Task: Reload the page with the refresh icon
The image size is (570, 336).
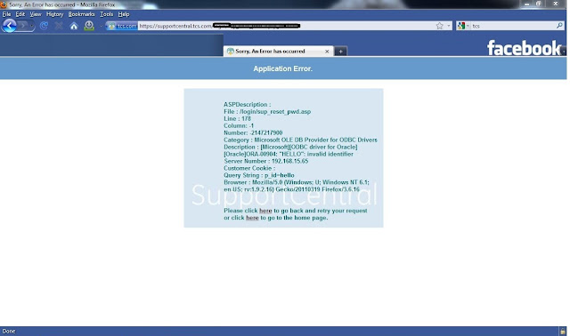Action: 44,26
